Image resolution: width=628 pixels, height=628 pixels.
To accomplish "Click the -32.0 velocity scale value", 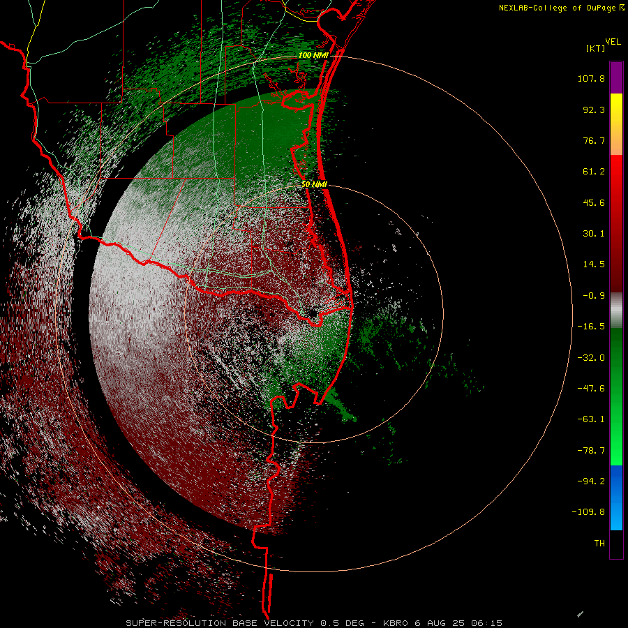I will pos(591,358).
